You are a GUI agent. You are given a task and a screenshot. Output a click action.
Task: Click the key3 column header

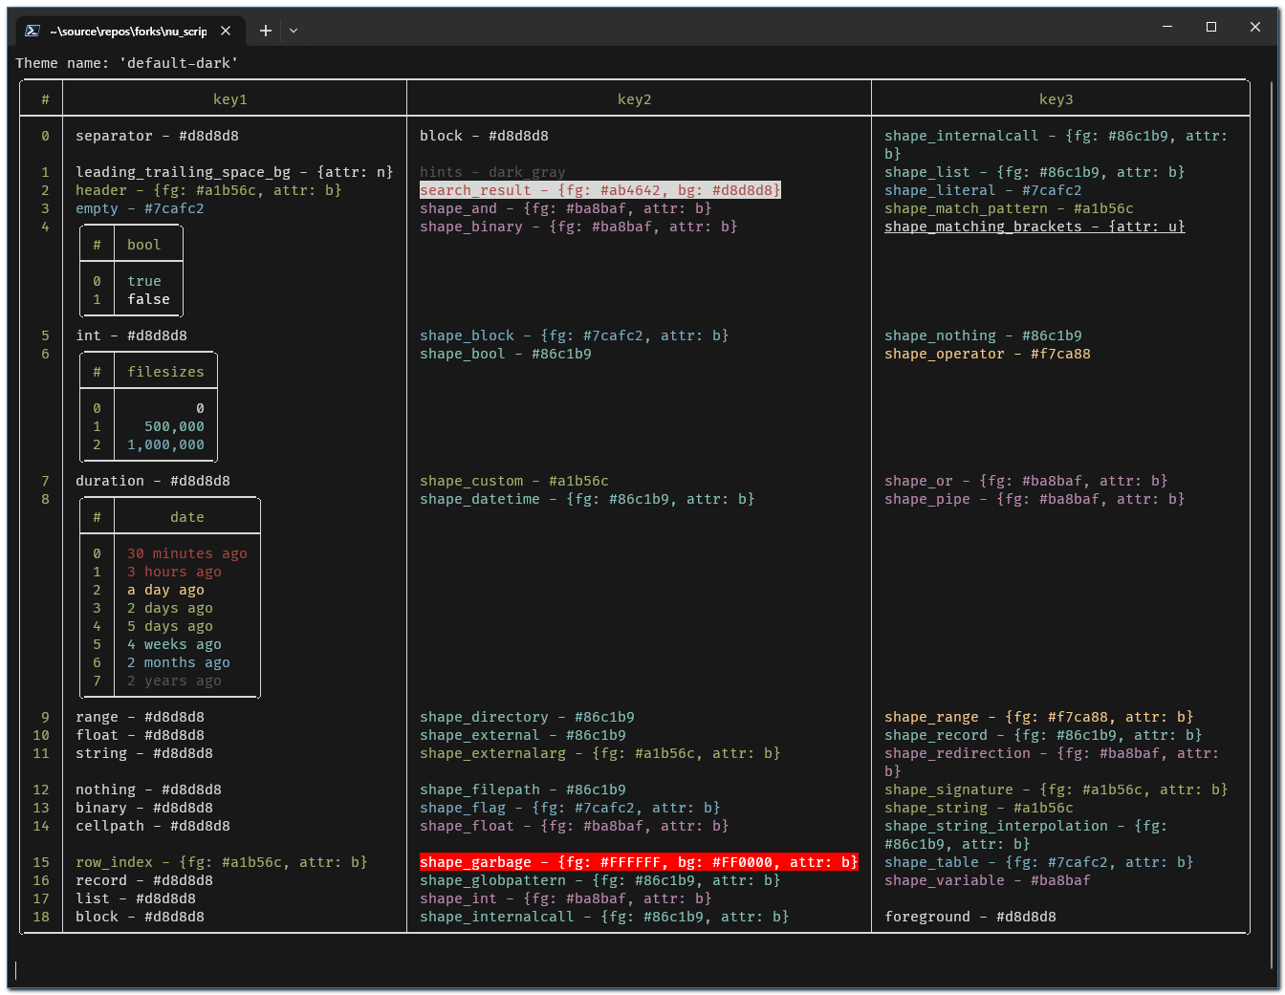[x=1056, y=99]
